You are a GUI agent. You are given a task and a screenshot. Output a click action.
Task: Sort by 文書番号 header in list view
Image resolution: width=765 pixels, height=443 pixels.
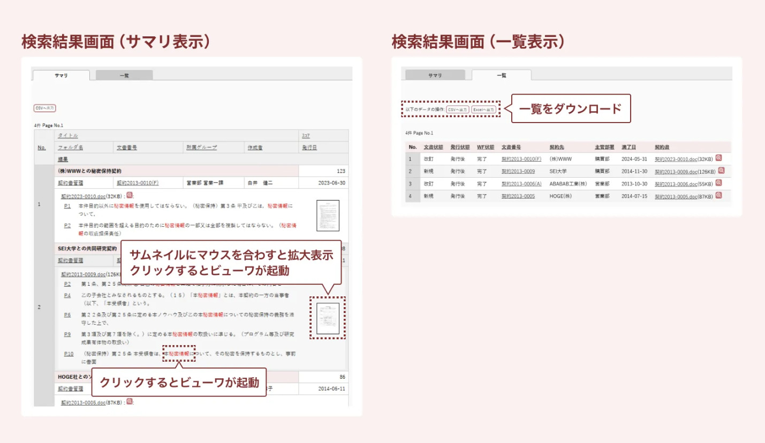(x=511, y=147)
